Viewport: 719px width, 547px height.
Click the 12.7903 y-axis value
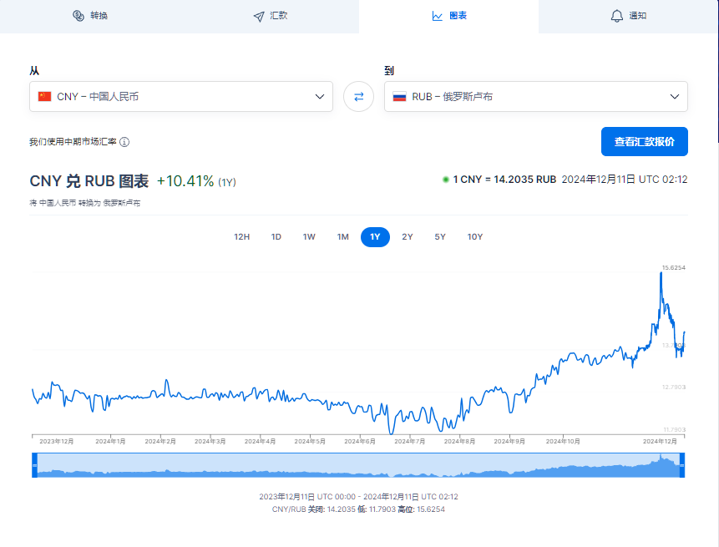click(674, 387)
